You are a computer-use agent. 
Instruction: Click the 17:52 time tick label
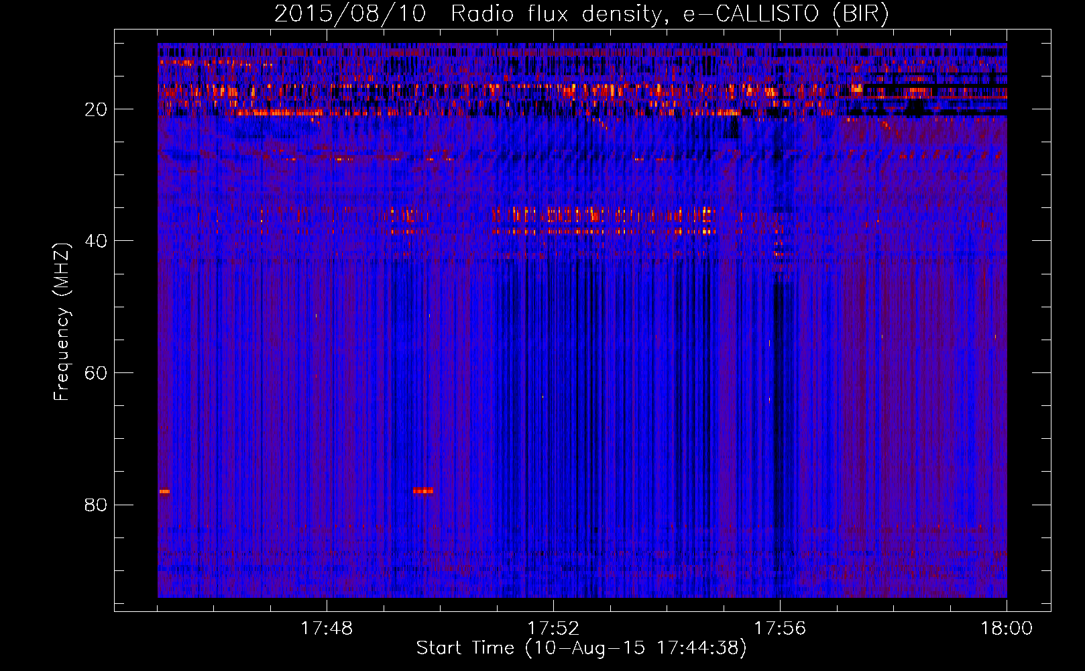click(x=553, y=629)
